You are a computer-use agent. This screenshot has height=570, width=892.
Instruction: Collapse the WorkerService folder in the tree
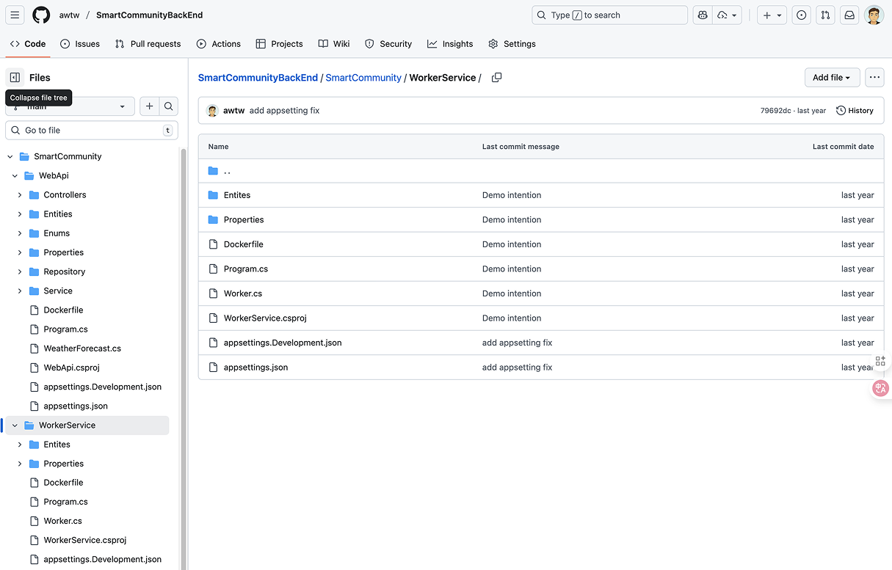pyautogui.click(x=13, y=425)
